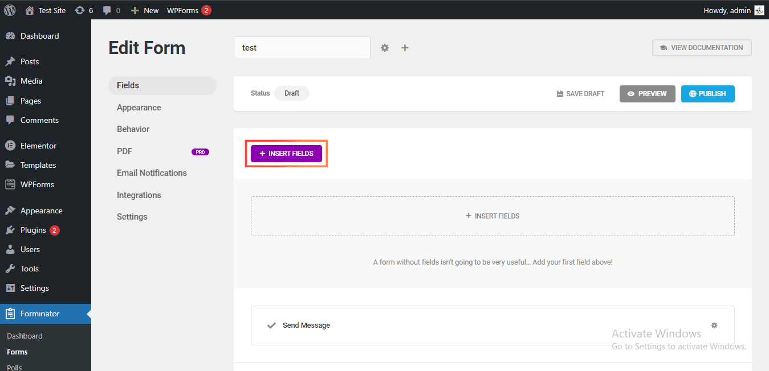Open the updates icon showing 6
Viewport: 769px width, 371px height.
80,10
